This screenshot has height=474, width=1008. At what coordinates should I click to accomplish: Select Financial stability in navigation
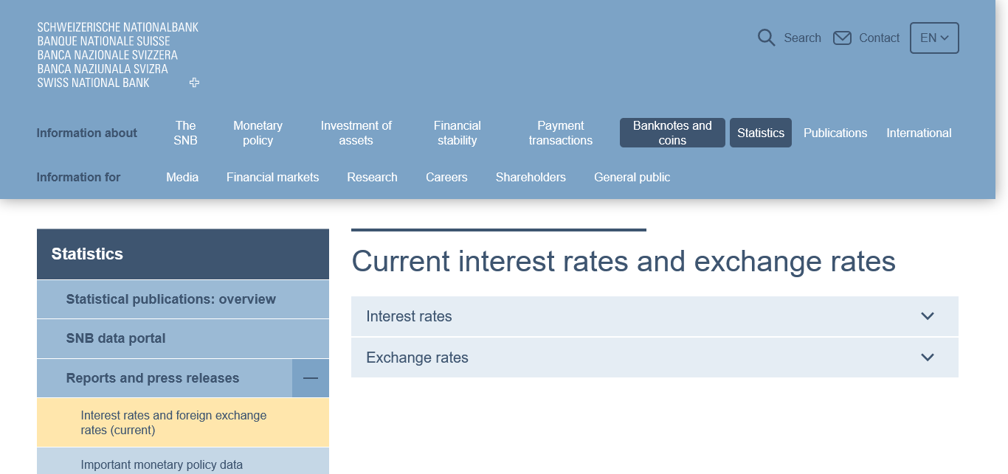click(457, 133)
